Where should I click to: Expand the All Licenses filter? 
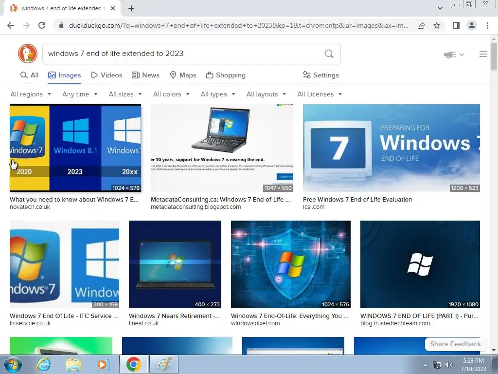320,94
